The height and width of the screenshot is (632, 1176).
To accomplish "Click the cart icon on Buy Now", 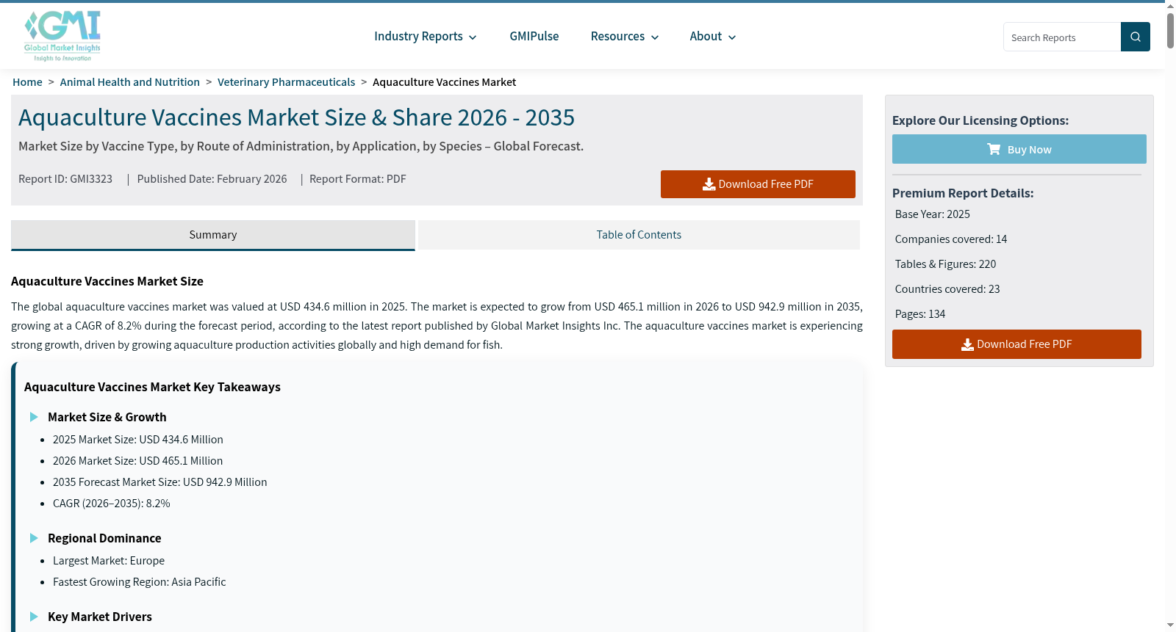I will (994, 149).
